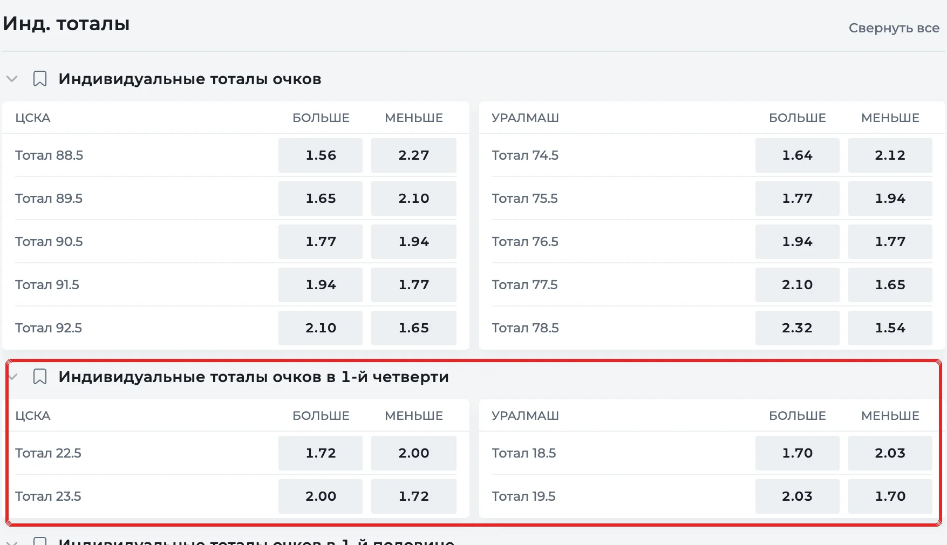Screen dimensions: 947x545
Task: Collapse the 1-й четверти totals chevron
Action: tap(13, 377)
